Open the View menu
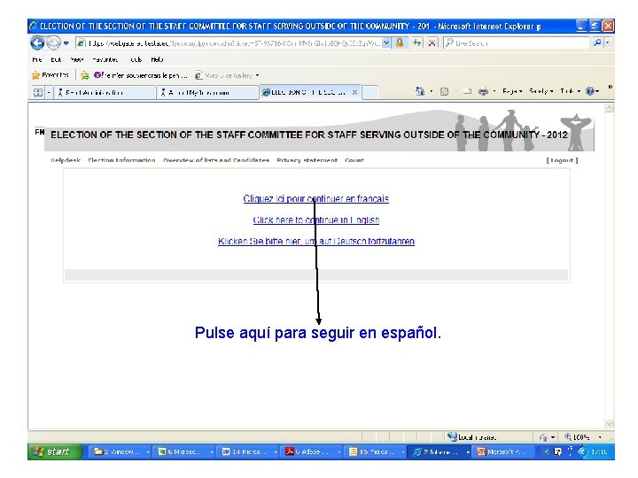638x478 pixels. tap(76, 60)
